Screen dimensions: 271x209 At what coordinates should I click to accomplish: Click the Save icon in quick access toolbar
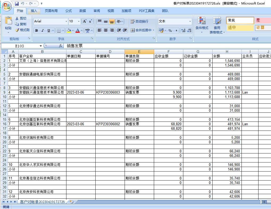coord(17,4)
